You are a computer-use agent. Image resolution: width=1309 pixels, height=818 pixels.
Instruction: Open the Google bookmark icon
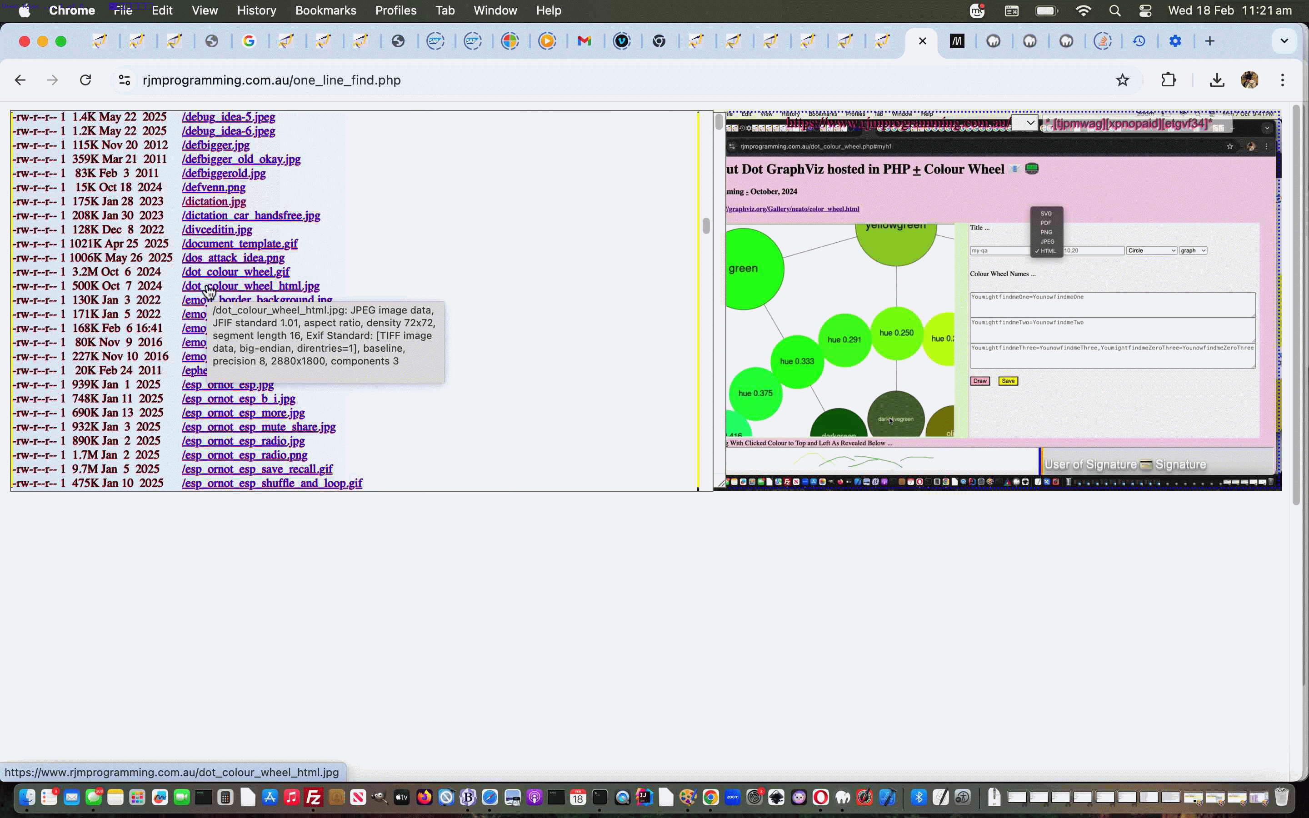pyautogui.click(x=249, y=40)
